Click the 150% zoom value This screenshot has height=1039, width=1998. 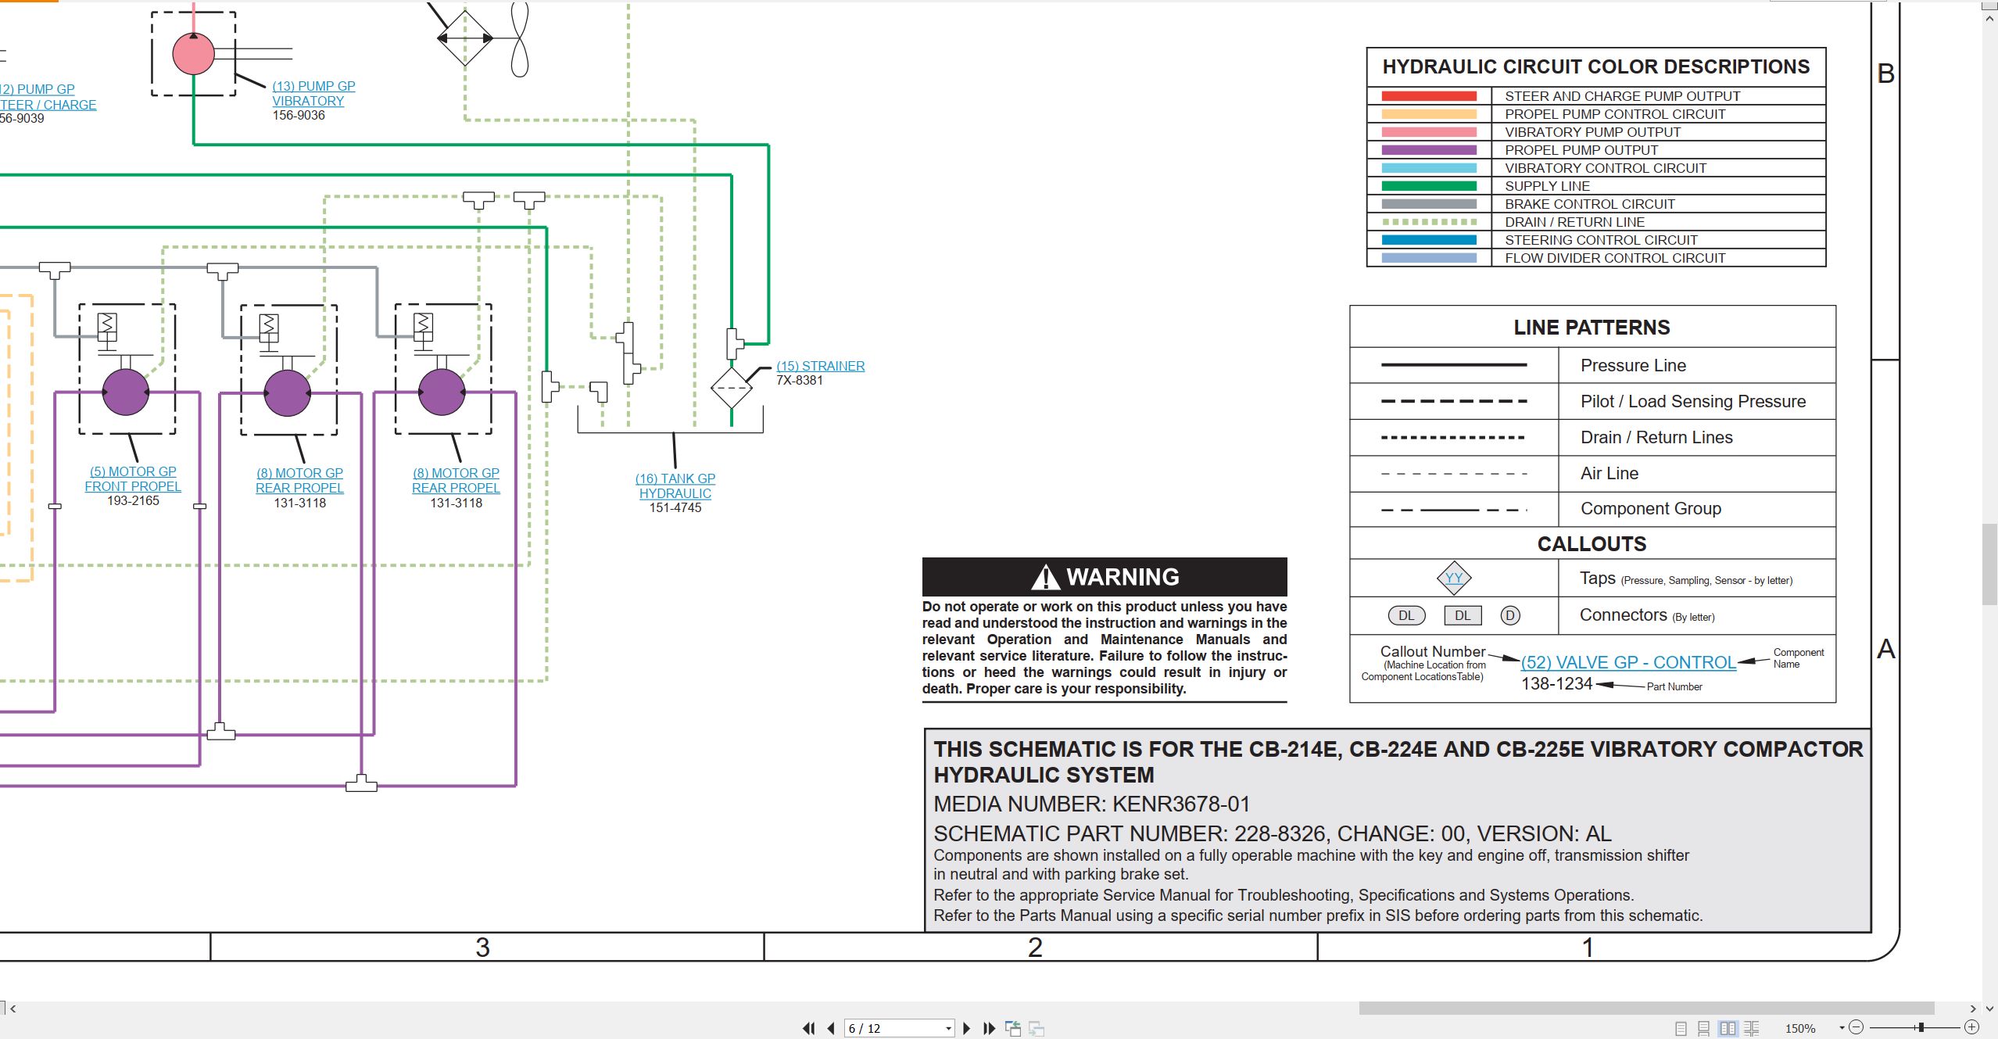(x=1800, y=1029)
